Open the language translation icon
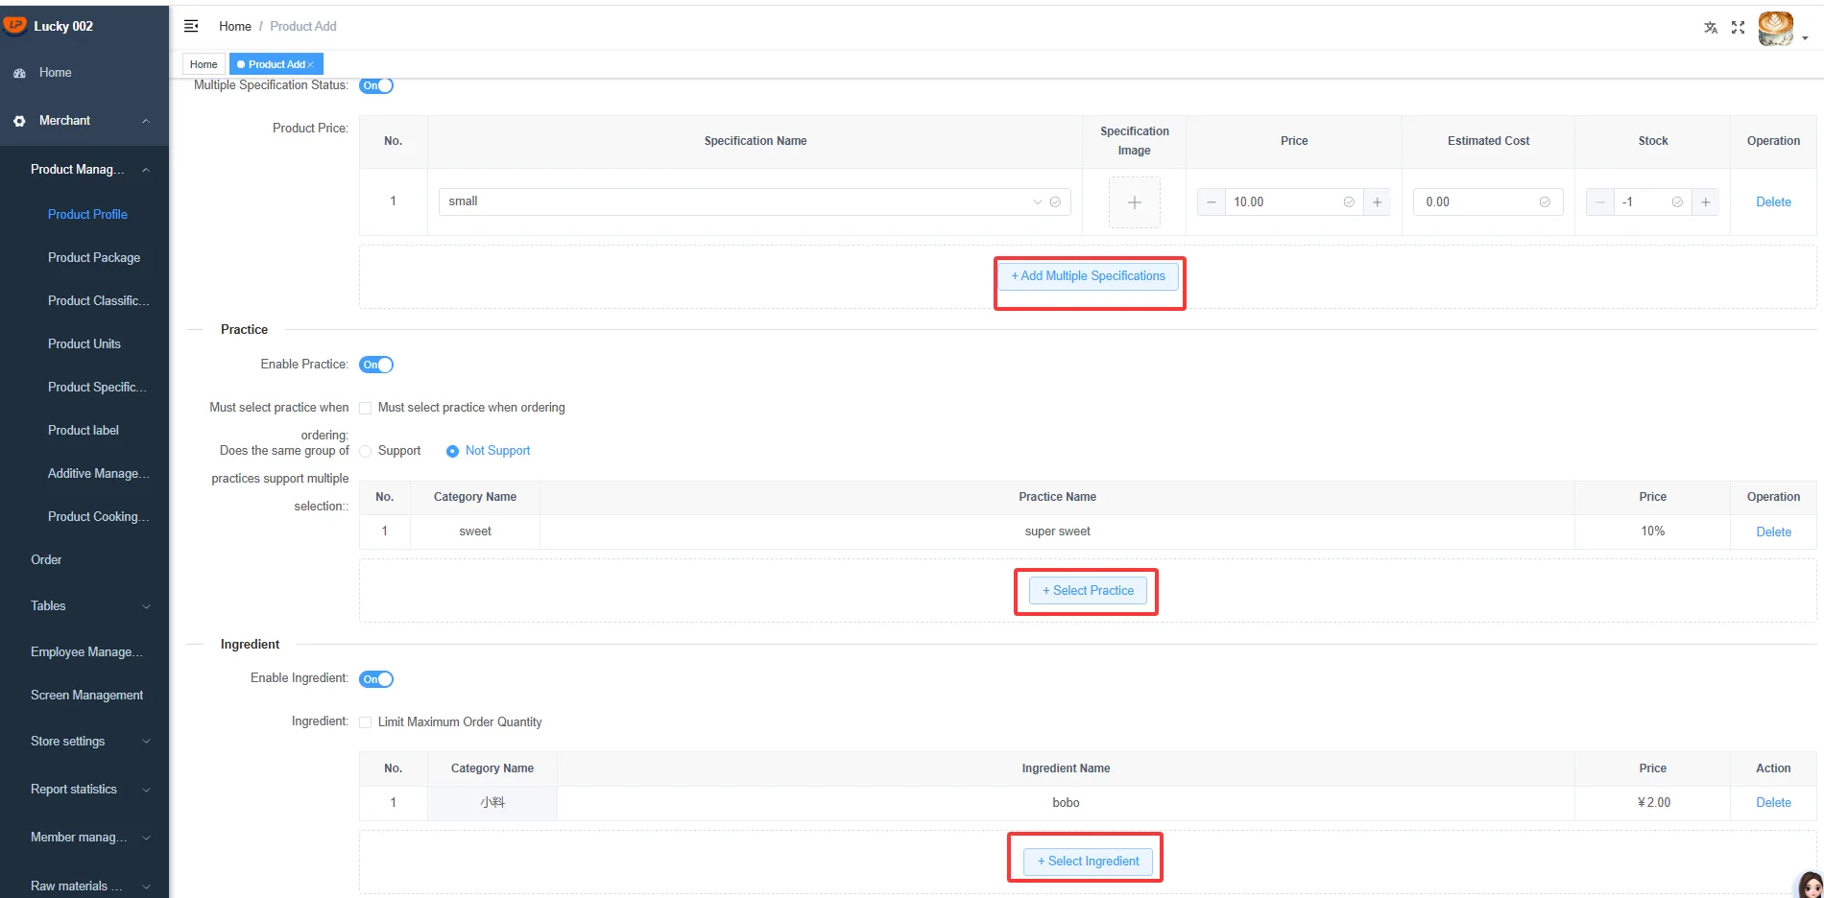The width and height of the screenshot is (1824, 898). (1711, 27)
